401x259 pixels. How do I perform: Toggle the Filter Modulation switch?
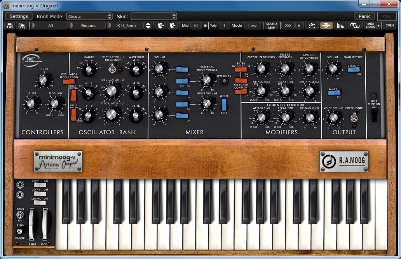(241, 69)
